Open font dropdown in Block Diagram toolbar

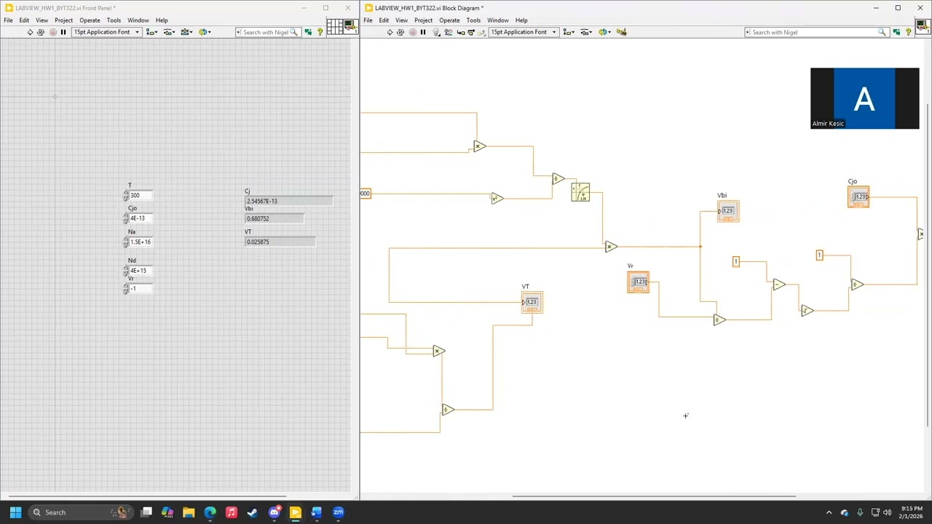[x=523, y=32]
